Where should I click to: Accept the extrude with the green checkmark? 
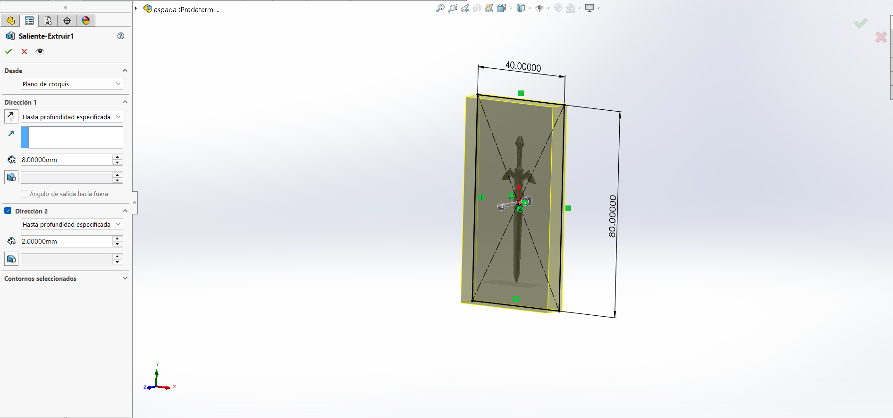(x=8, y=51)
